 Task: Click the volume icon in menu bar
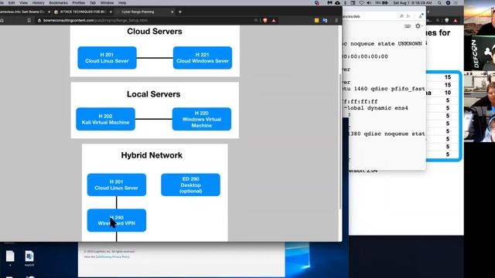point(369,2)
